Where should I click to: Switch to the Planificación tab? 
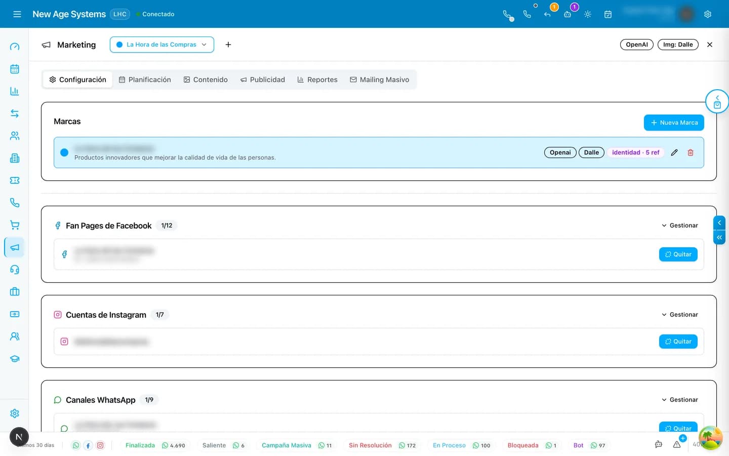145,80
